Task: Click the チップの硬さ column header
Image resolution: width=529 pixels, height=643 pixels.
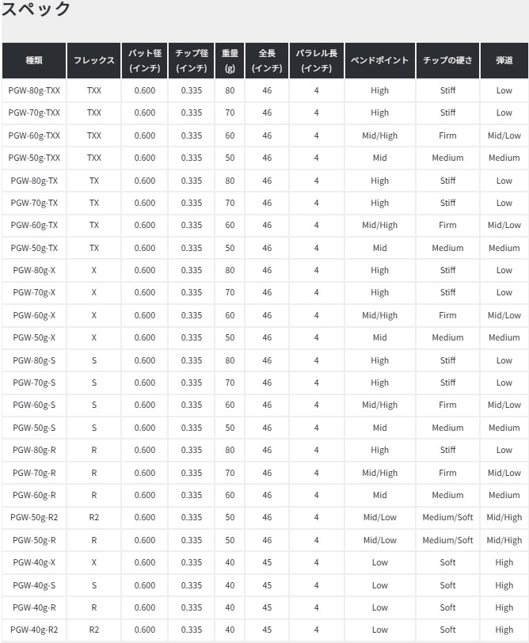Action: pos(447,60)
